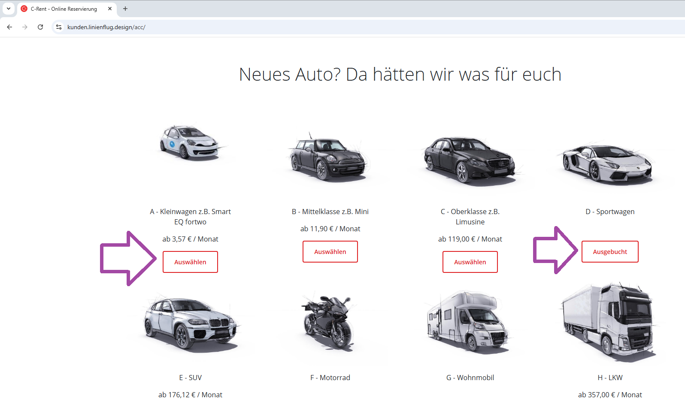Choose Mittelklasse Mini via Auswählen
The image size is (685, 399).
click(330, 252)
